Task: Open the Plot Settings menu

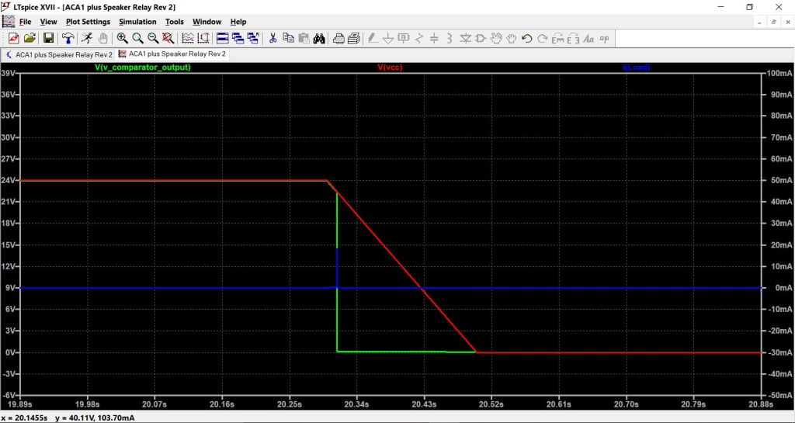Action: coord(89,22)
